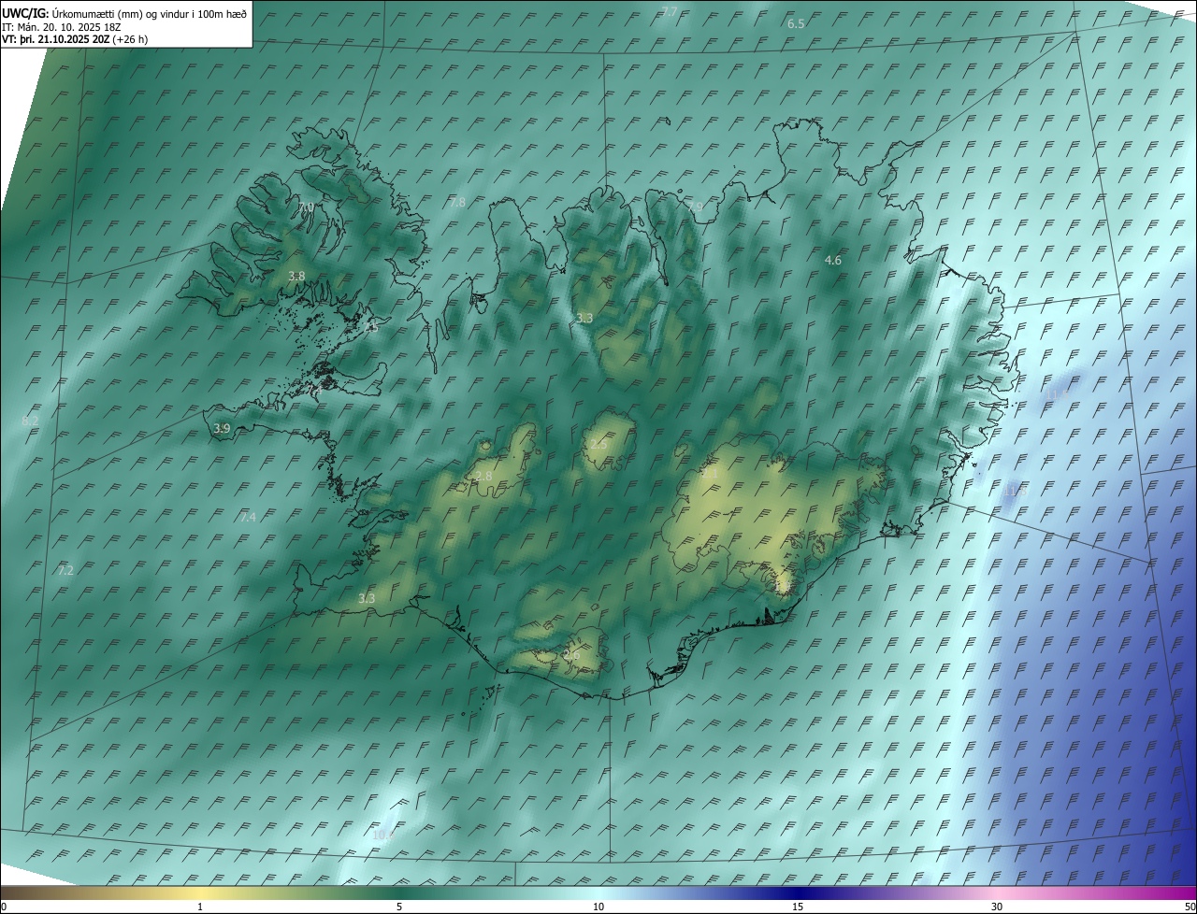
Task: Click the 7.2 value off the southwest coast
Action: point(65,570)
